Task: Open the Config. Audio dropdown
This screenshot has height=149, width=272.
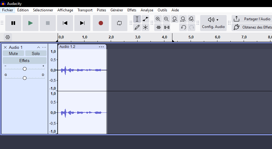Action: click(x=213, y=23)
